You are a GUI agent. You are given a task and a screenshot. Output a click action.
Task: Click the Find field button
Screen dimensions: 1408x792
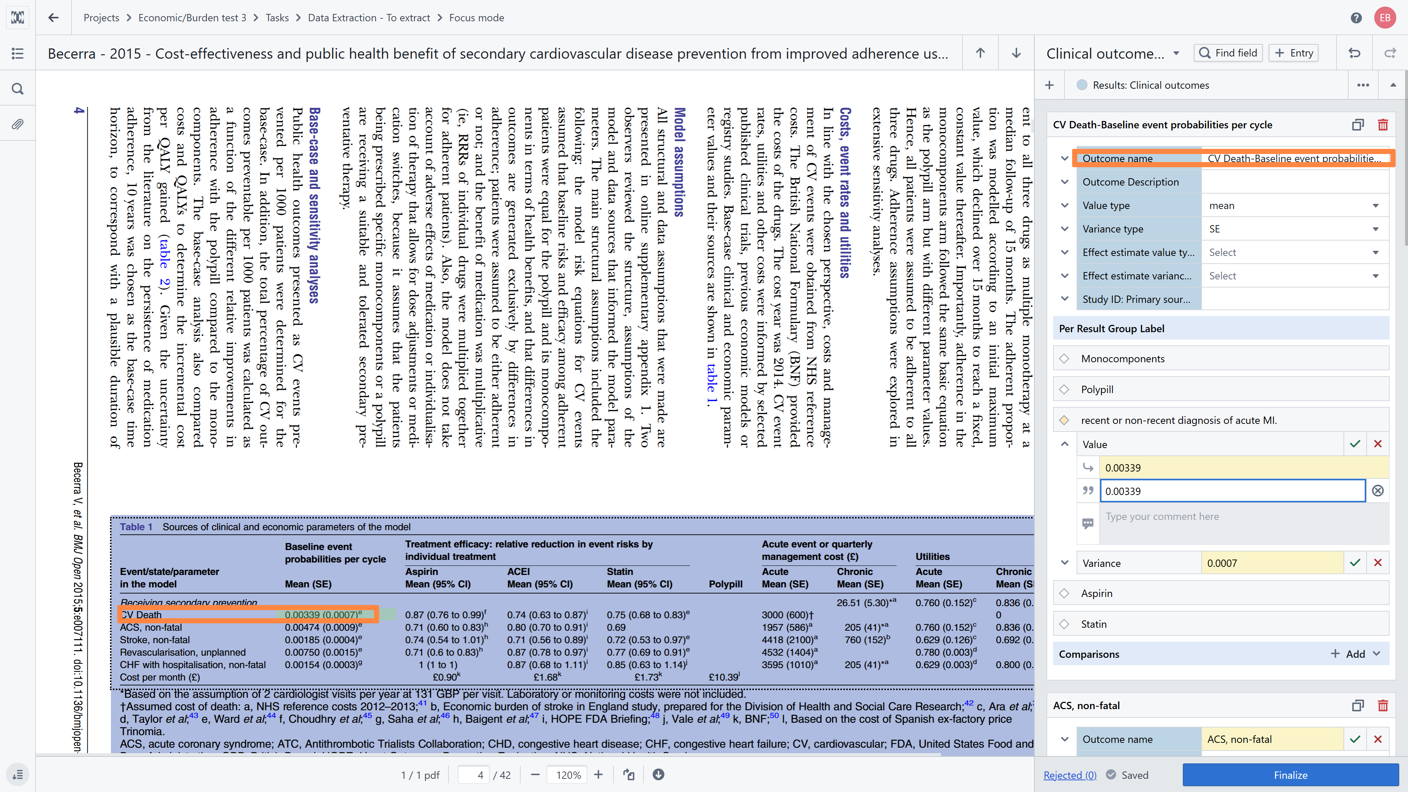tap(1228, 53)
